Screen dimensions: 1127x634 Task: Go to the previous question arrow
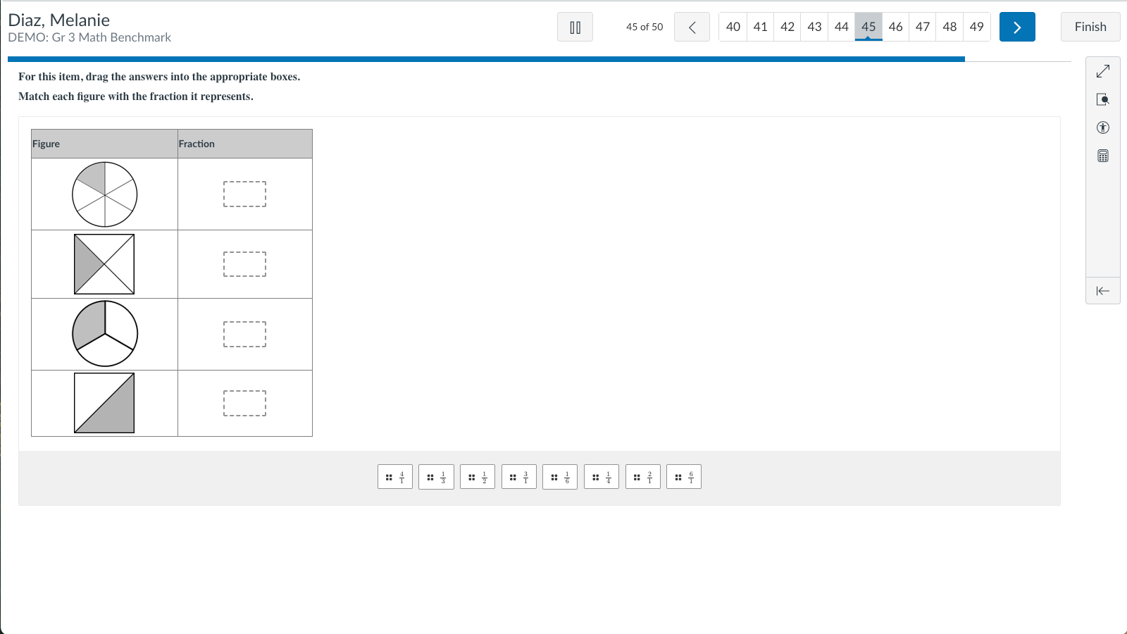692,27
